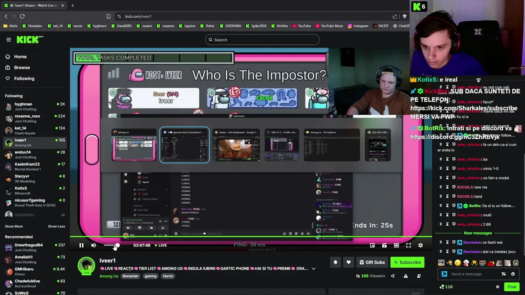Viewport: 525px width, 295px height.
Task: Open ket_14's channel in Following list
Action: point(35,130)
